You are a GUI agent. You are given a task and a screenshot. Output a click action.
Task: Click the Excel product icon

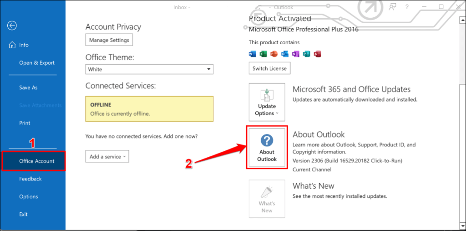pyautogui.click(x=263, y=54)
